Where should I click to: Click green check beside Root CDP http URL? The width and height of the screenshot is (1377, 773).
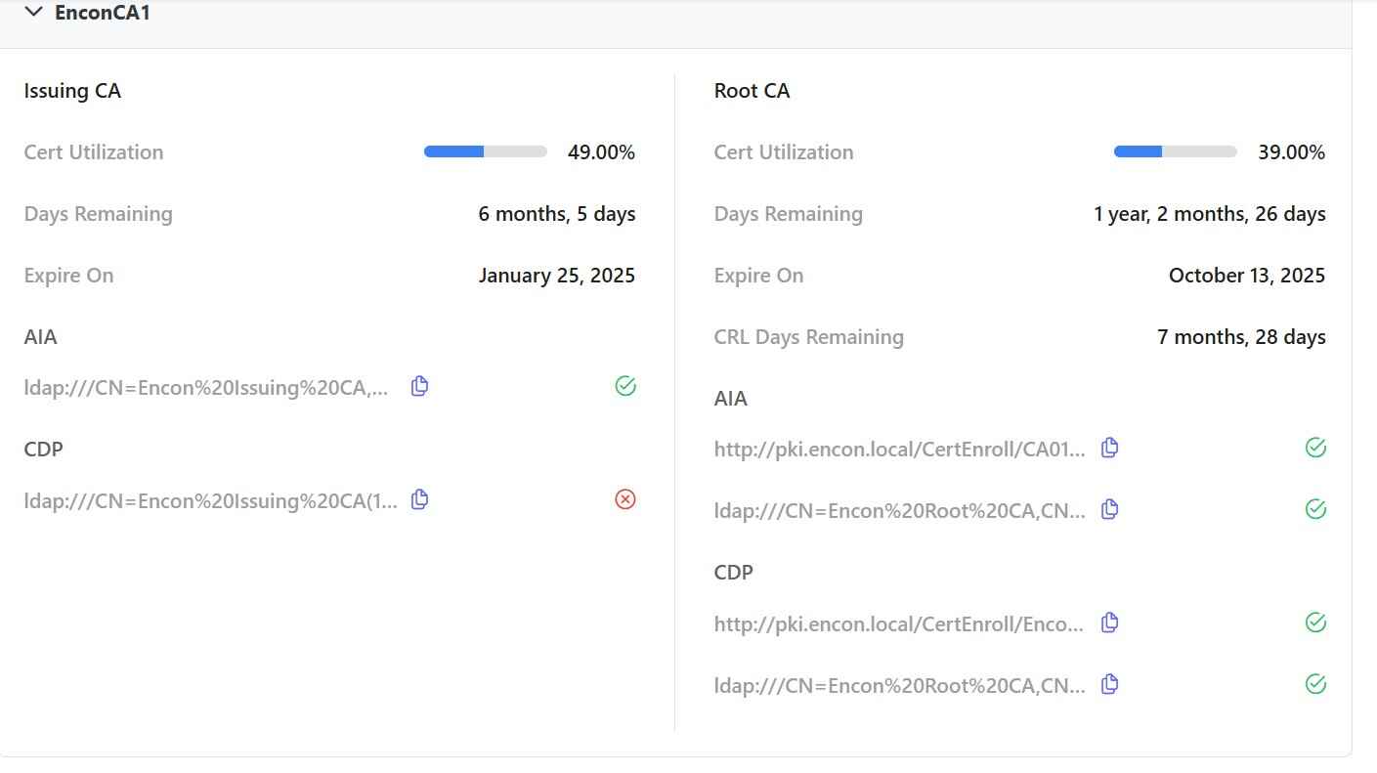(x=1315, y=623)
